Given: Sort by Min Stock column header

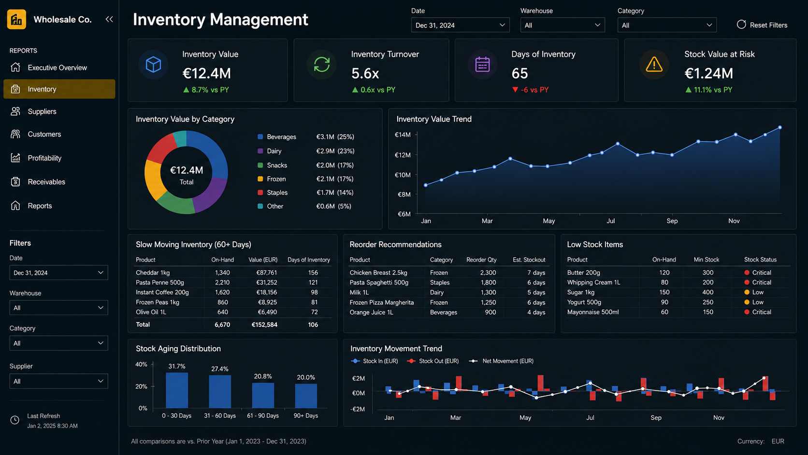Looking at the screenshot, I should click(x=707, y=260).
